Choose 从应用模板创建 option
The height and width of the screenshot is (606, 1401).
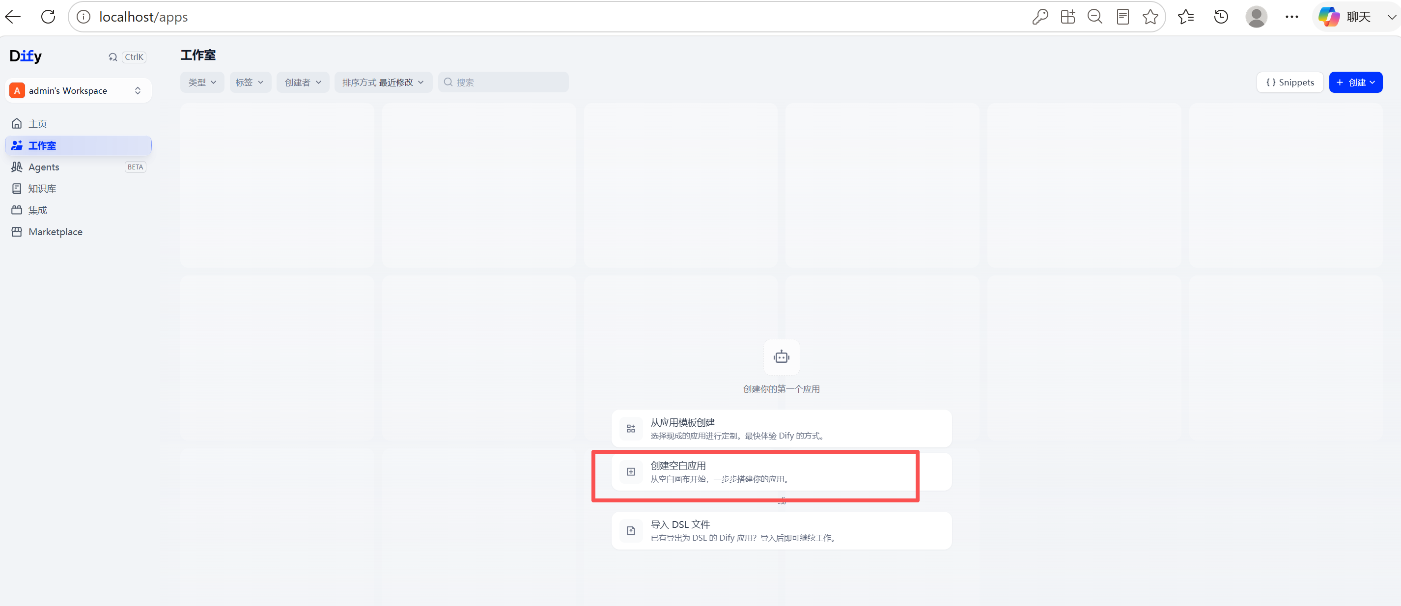pos(782,428)
